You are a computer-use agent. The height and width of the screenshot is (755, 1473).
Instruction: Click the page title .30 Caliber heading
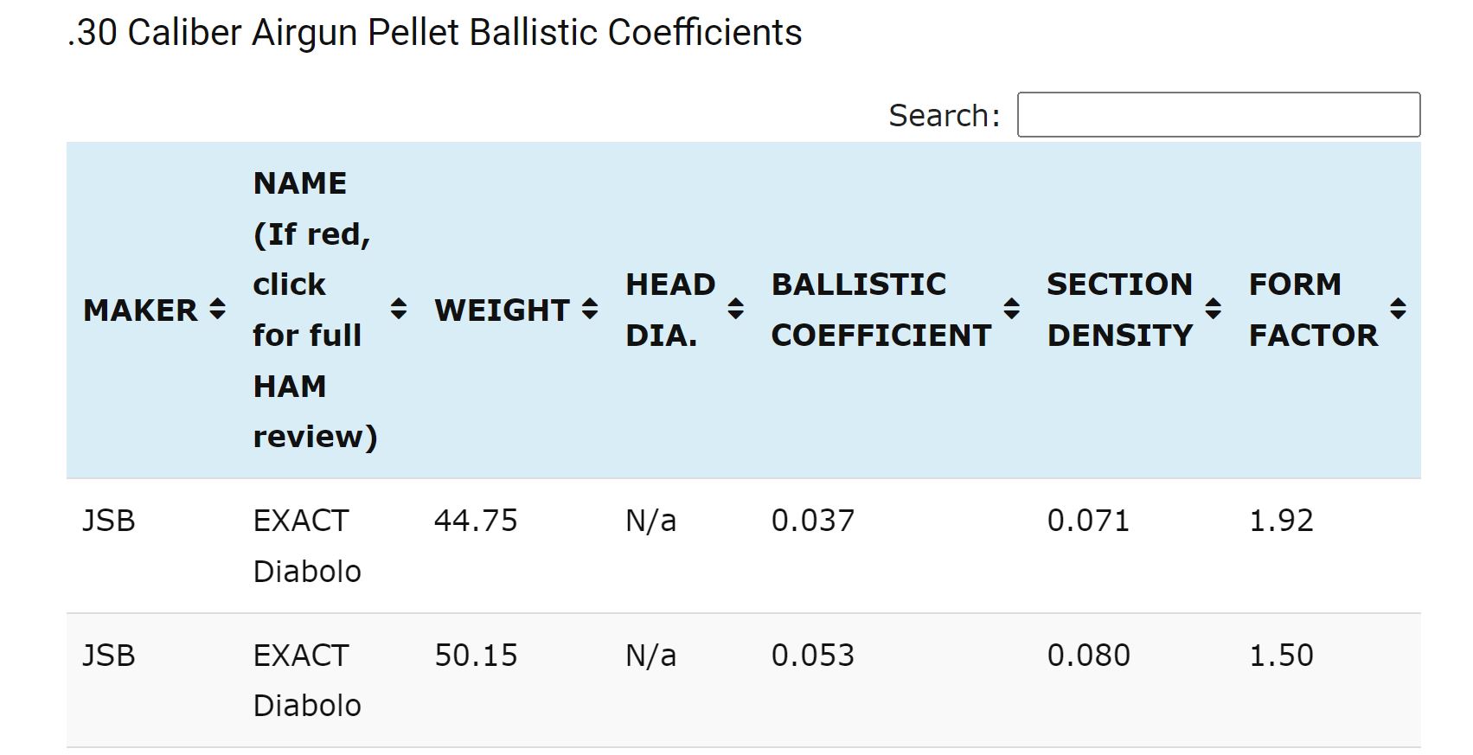[x=434, y=33]
